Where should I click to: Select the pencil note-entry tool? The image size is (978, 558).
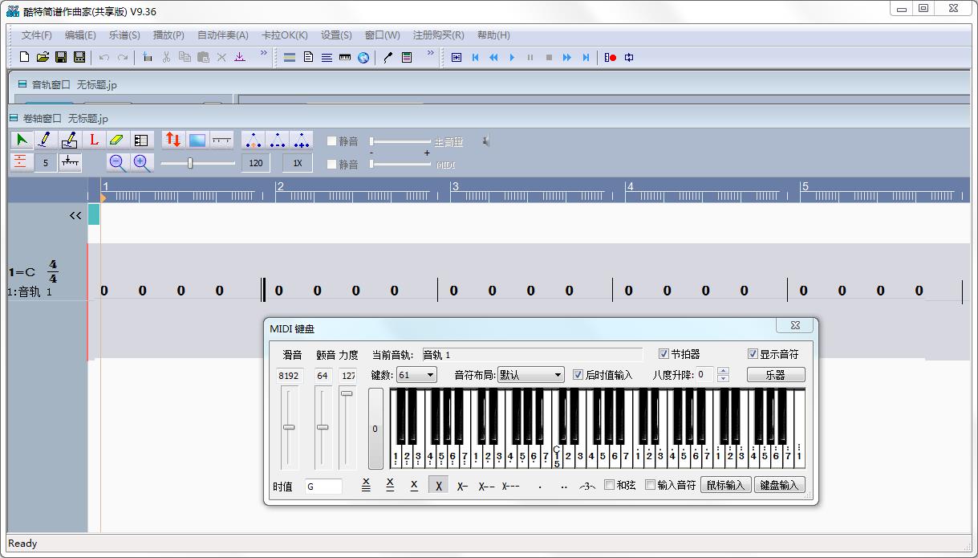point(46,139)
